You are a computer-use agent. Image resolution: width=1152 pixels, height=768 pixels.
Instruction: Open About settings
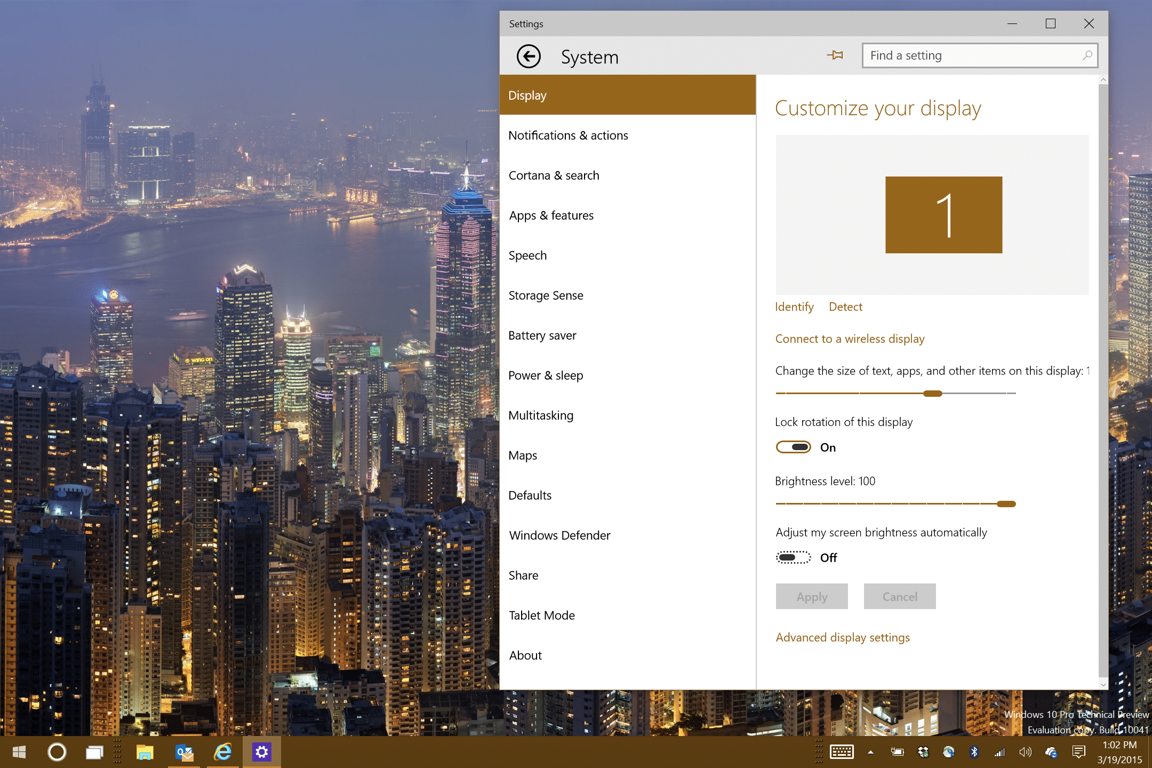point(628,655)
